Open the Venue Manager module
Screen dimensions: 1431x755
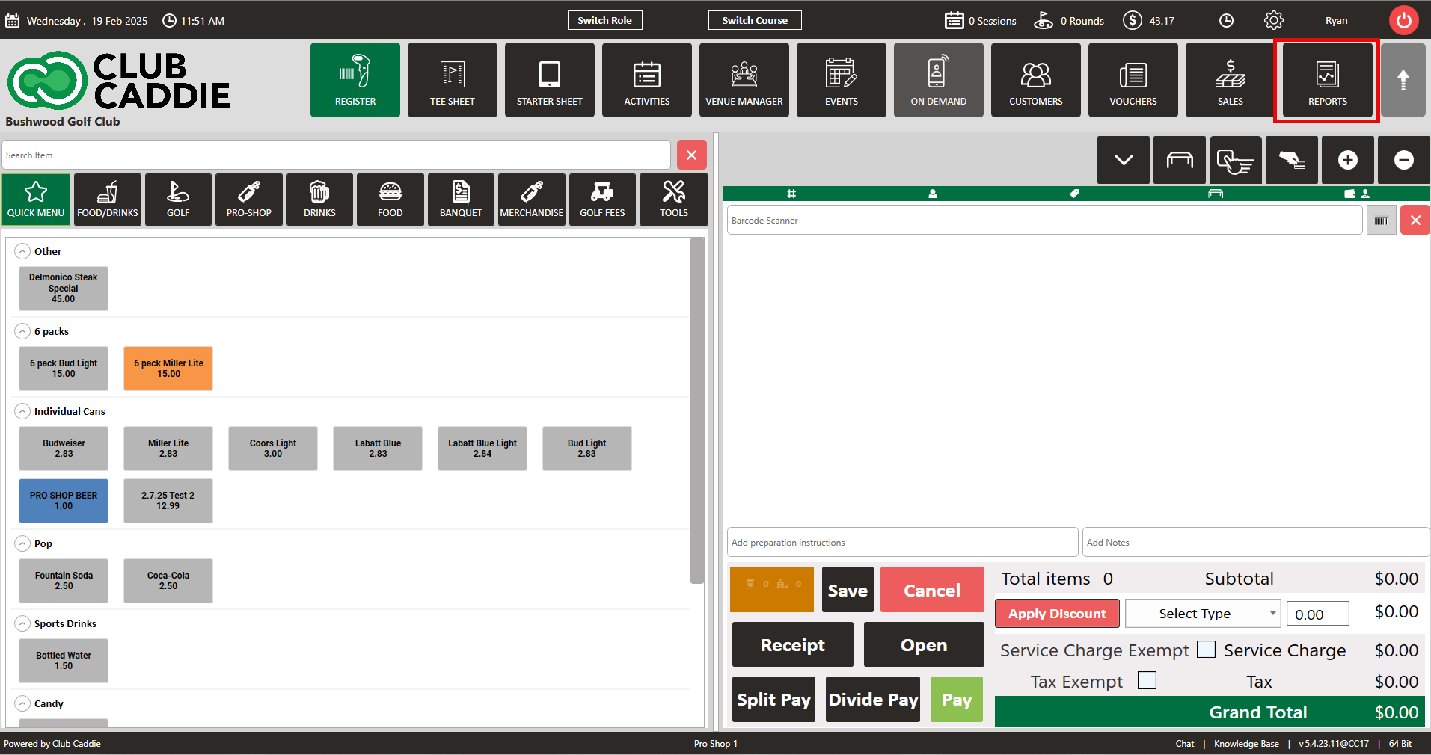click(744, 81)
